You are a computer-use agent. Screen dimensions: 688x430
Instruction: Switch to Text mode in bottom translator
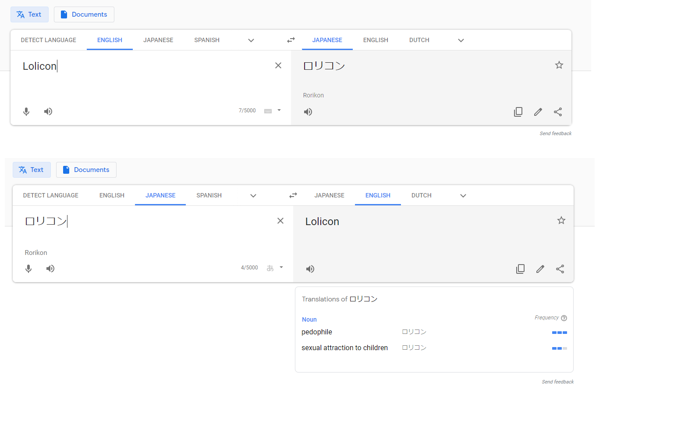click(x=32, y=170)
